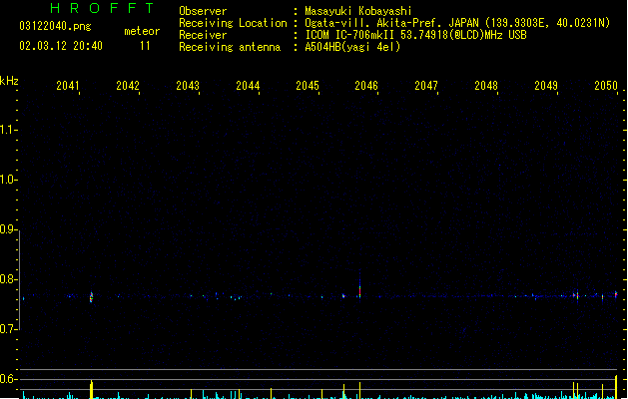
Task: Click the tall meteor echo near 2046
Action: coord(359,286)
